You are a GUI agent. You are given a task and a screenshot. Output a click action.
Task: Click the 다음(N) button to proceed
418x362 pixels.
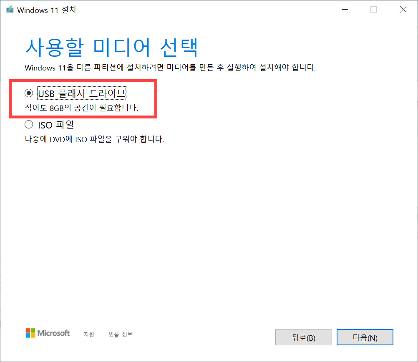tap(365, 337)
